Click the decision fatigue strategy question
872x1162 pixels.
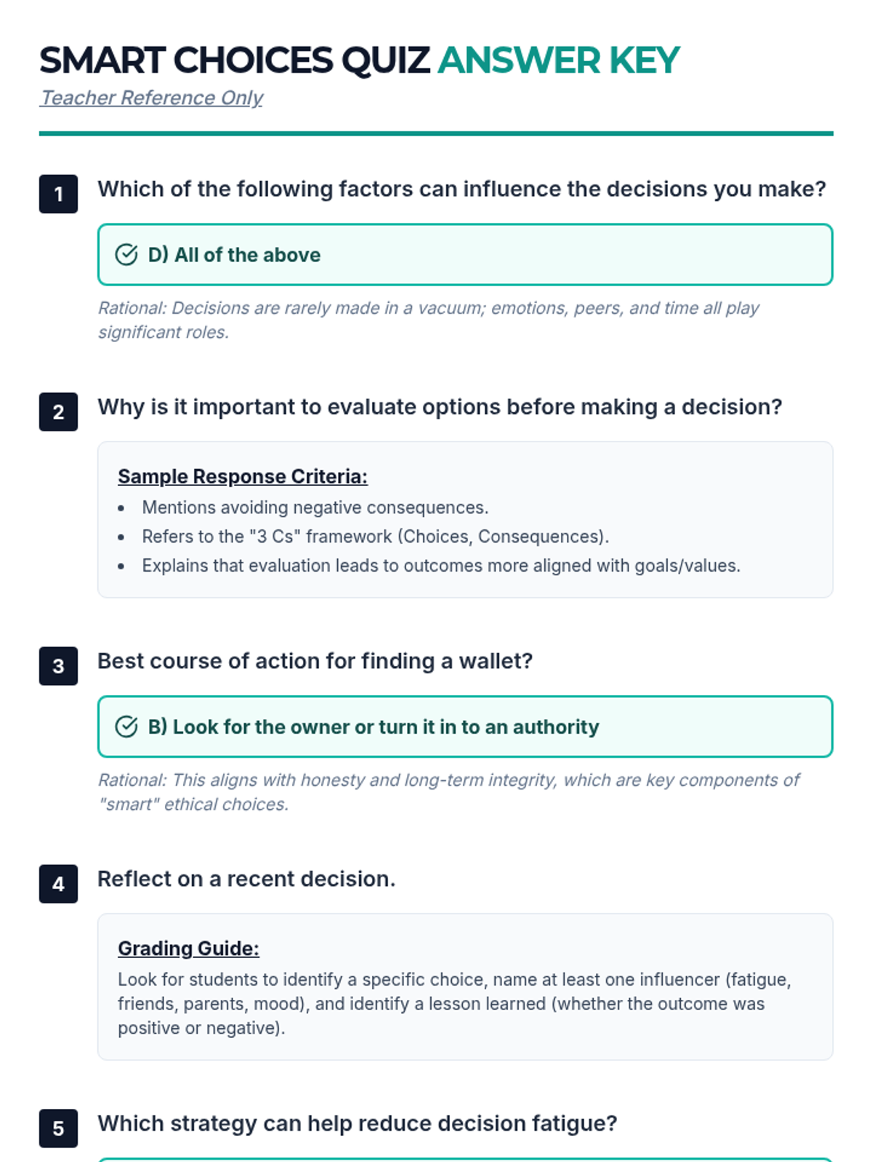pyautogui.click(x=357, y=1124)
